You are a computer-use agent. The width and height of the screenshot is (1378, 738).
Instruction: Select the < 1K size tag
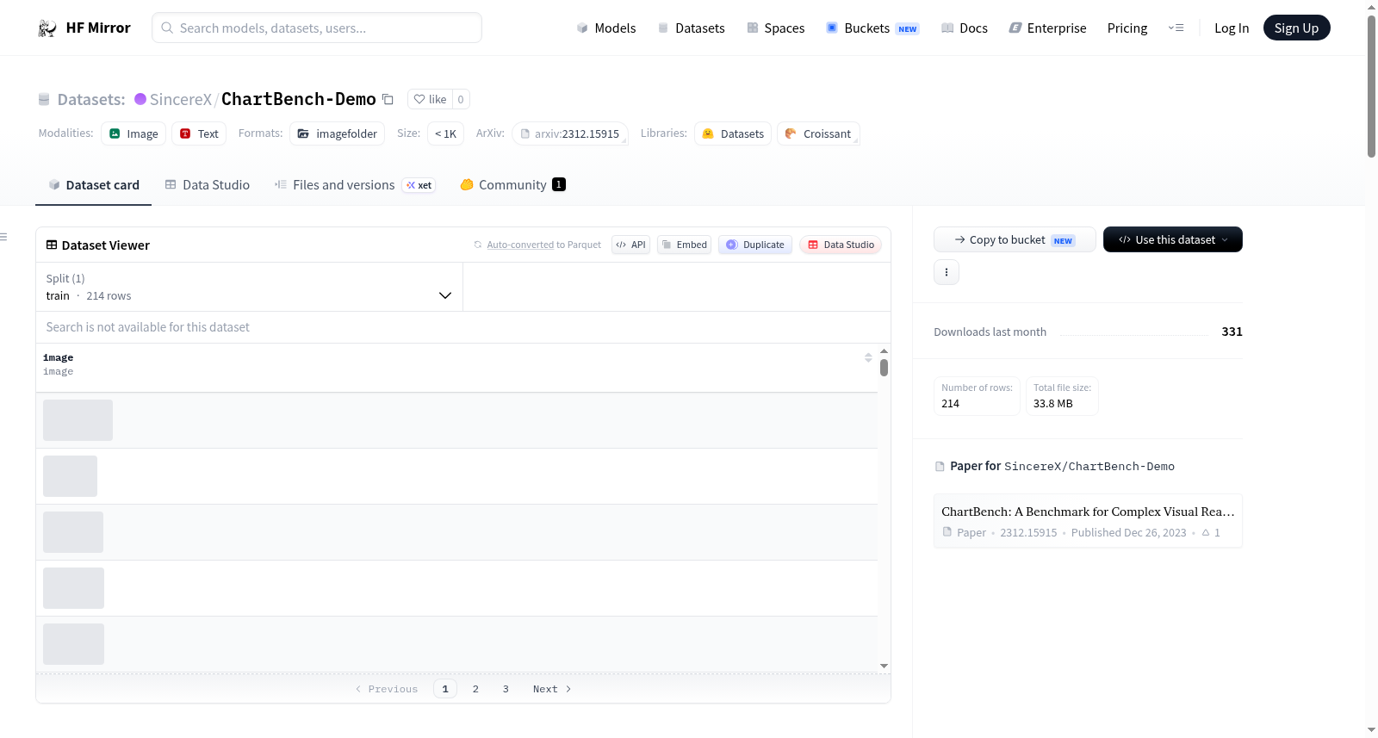coord(445,133)
